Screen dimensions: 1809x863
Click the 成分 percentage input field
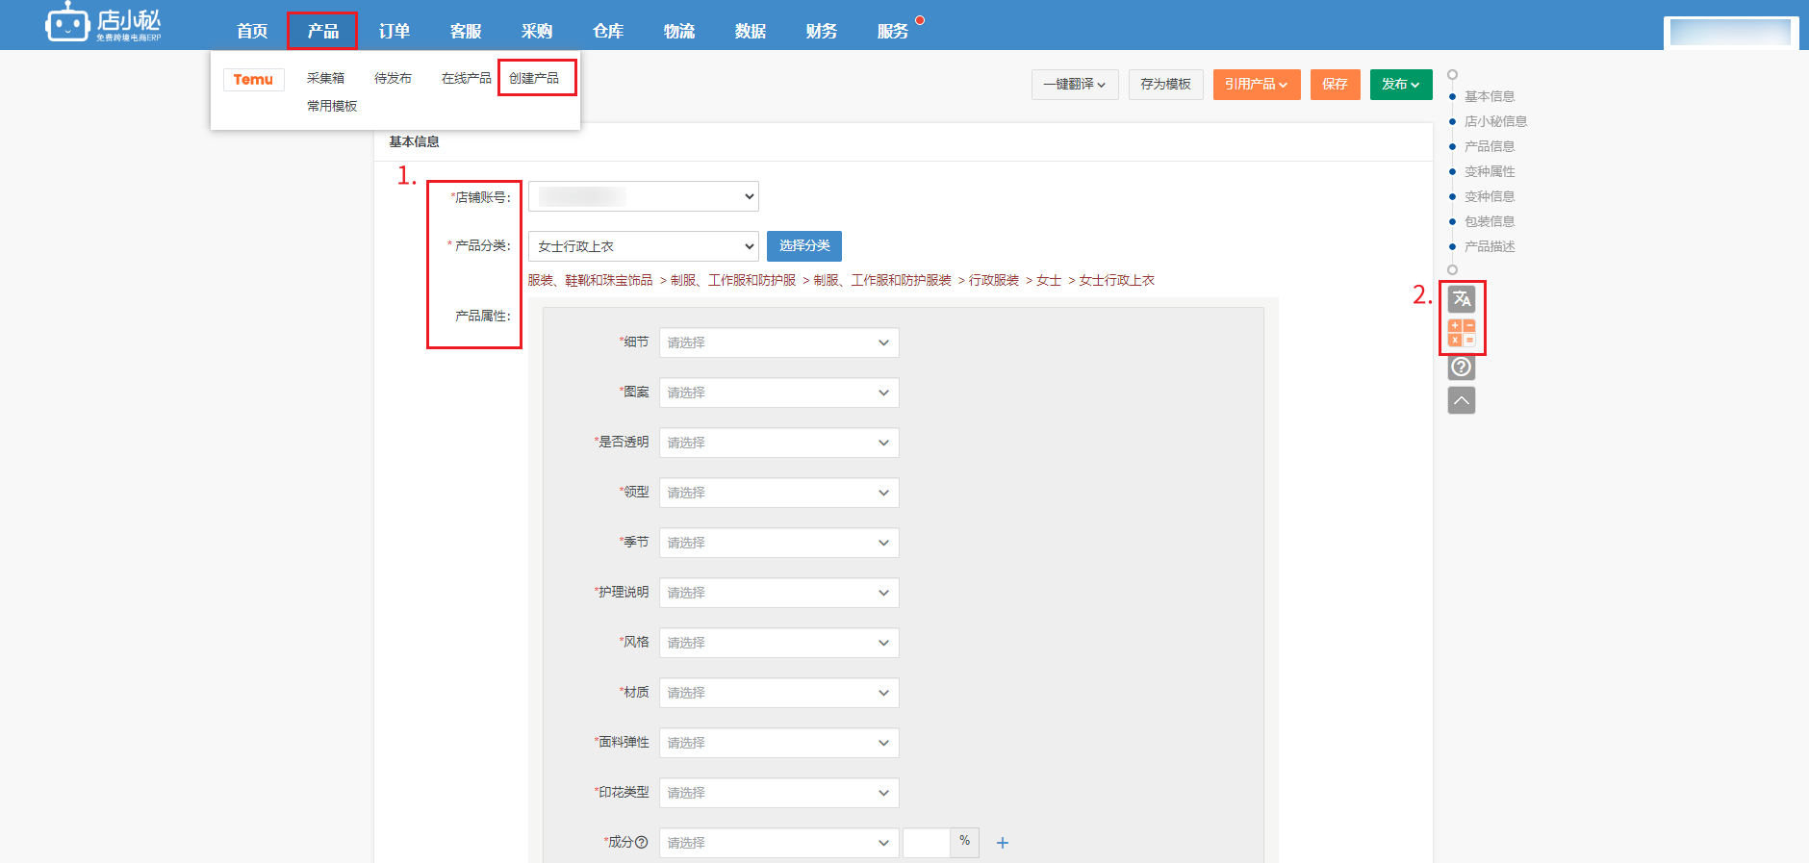pyautogui.click(x=927, y=843)
